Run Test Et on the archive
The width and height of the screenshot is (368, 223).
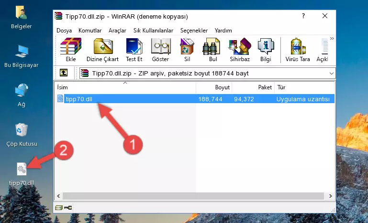134,50
